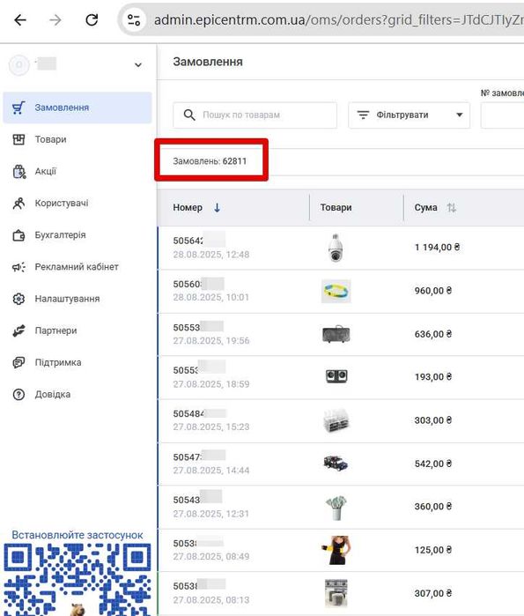Click plant vase thumbnail in 360,00 row

pyautogui.click(x=336, y=508)
